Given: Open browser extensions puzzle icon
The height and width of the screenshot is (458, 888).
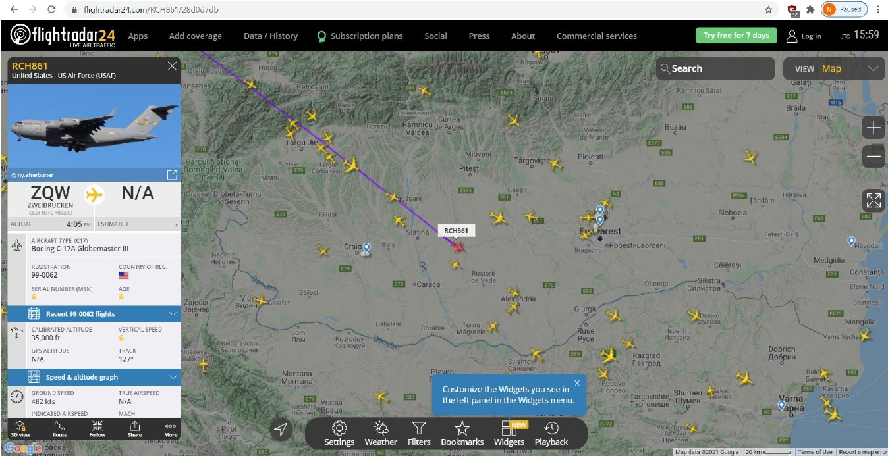Looking at the screenshot, I should pyautogui.click(x=811, y=10).
